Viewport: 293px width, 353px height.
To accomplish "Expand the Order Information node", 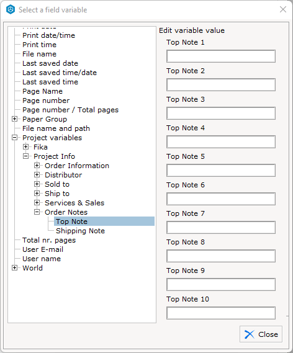I will pos(37,166).
